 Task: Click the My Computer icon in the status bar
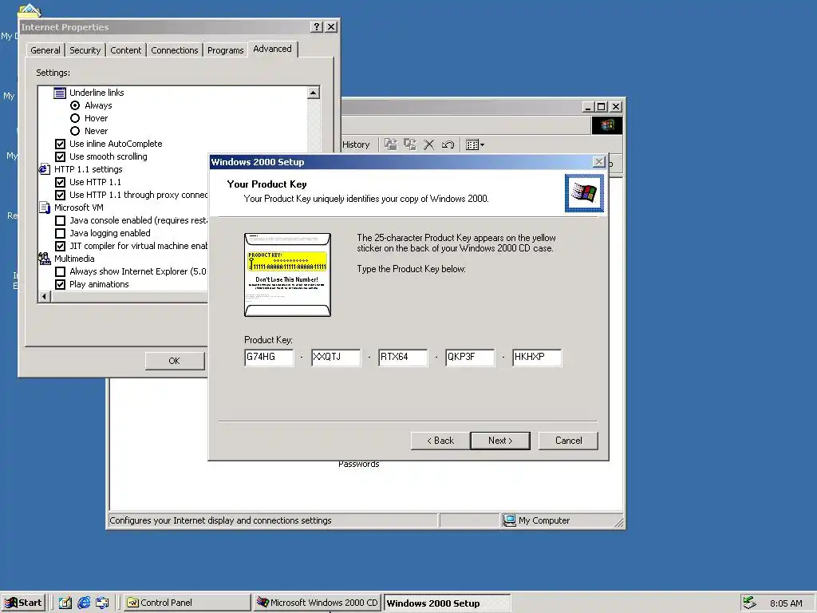[x=509, y=520]
